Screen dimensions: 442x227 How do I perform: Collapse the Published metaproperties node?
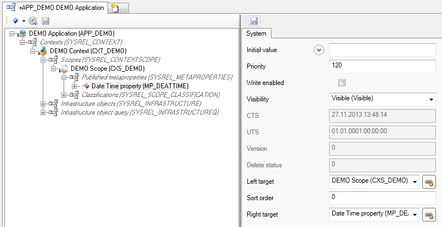tap(64, 77)
